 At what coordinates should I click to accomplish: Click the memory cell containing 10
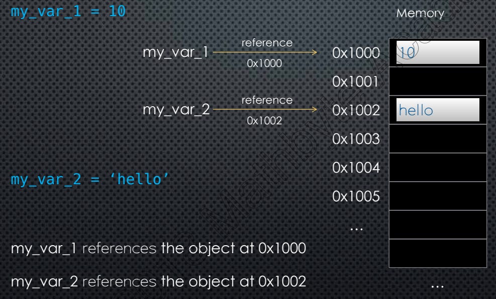click(x=438, y=52)
